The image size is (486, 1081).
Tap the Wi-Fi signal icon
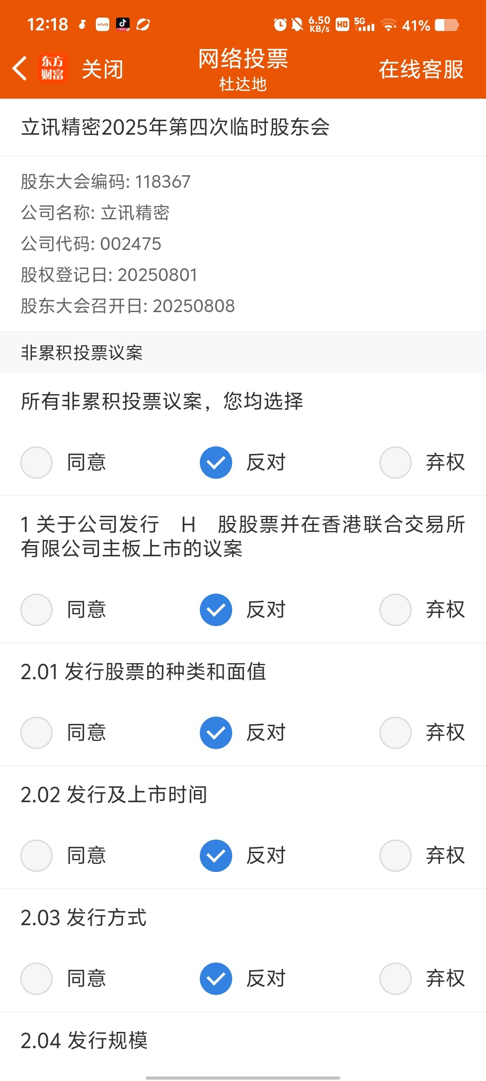[388, 25]
